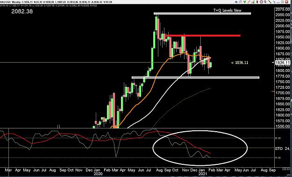Image resolution: width=292 pixels, height=177 pixels.
Task: Click the 2050.00 price axis label
Action: coord(282,14)
